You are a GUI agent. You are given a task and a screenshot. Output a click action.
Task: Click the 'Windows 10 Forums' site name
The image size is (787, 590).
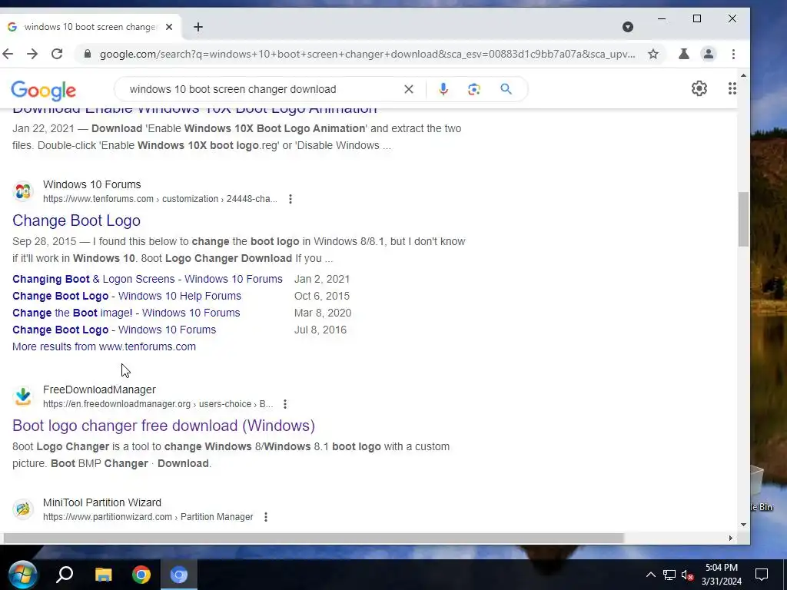[92, 184]
